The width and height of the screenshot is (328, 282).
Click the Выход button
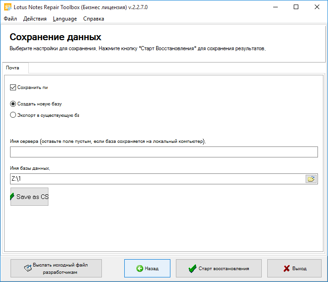click(294, 268)
